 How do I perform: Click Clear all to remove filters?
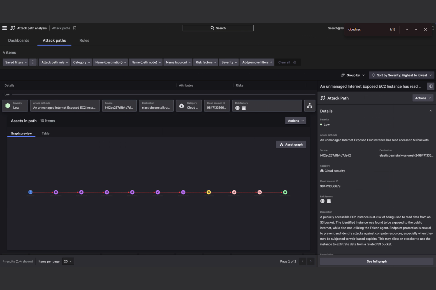pos(284,62)
